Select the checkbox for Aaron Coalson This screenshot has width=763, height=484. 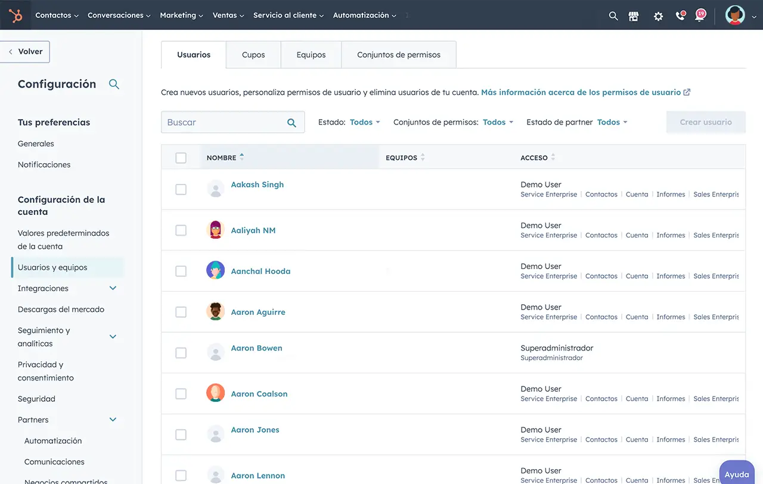181,394
